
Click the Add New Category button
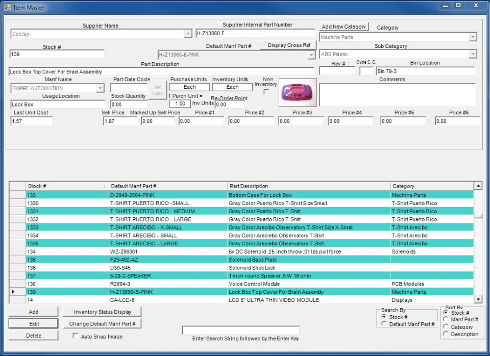[344, 27]
